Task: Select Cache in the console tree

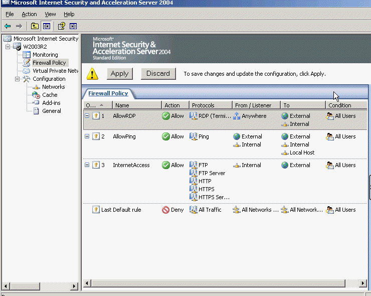Action: pyautogui.click(x=50, y=95)
